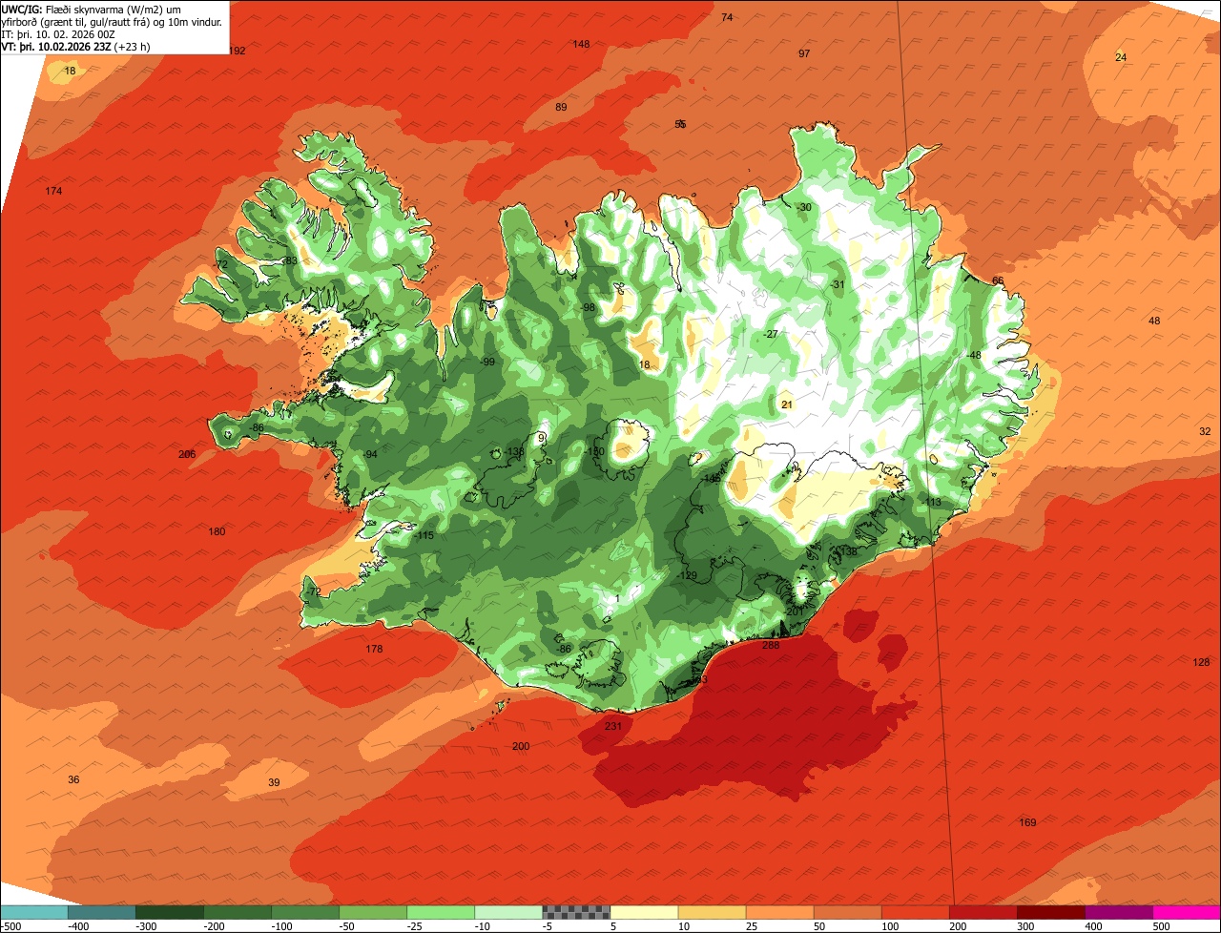Click the 'IT: þri. 10. 02. 2026 00Z' line

58,34
